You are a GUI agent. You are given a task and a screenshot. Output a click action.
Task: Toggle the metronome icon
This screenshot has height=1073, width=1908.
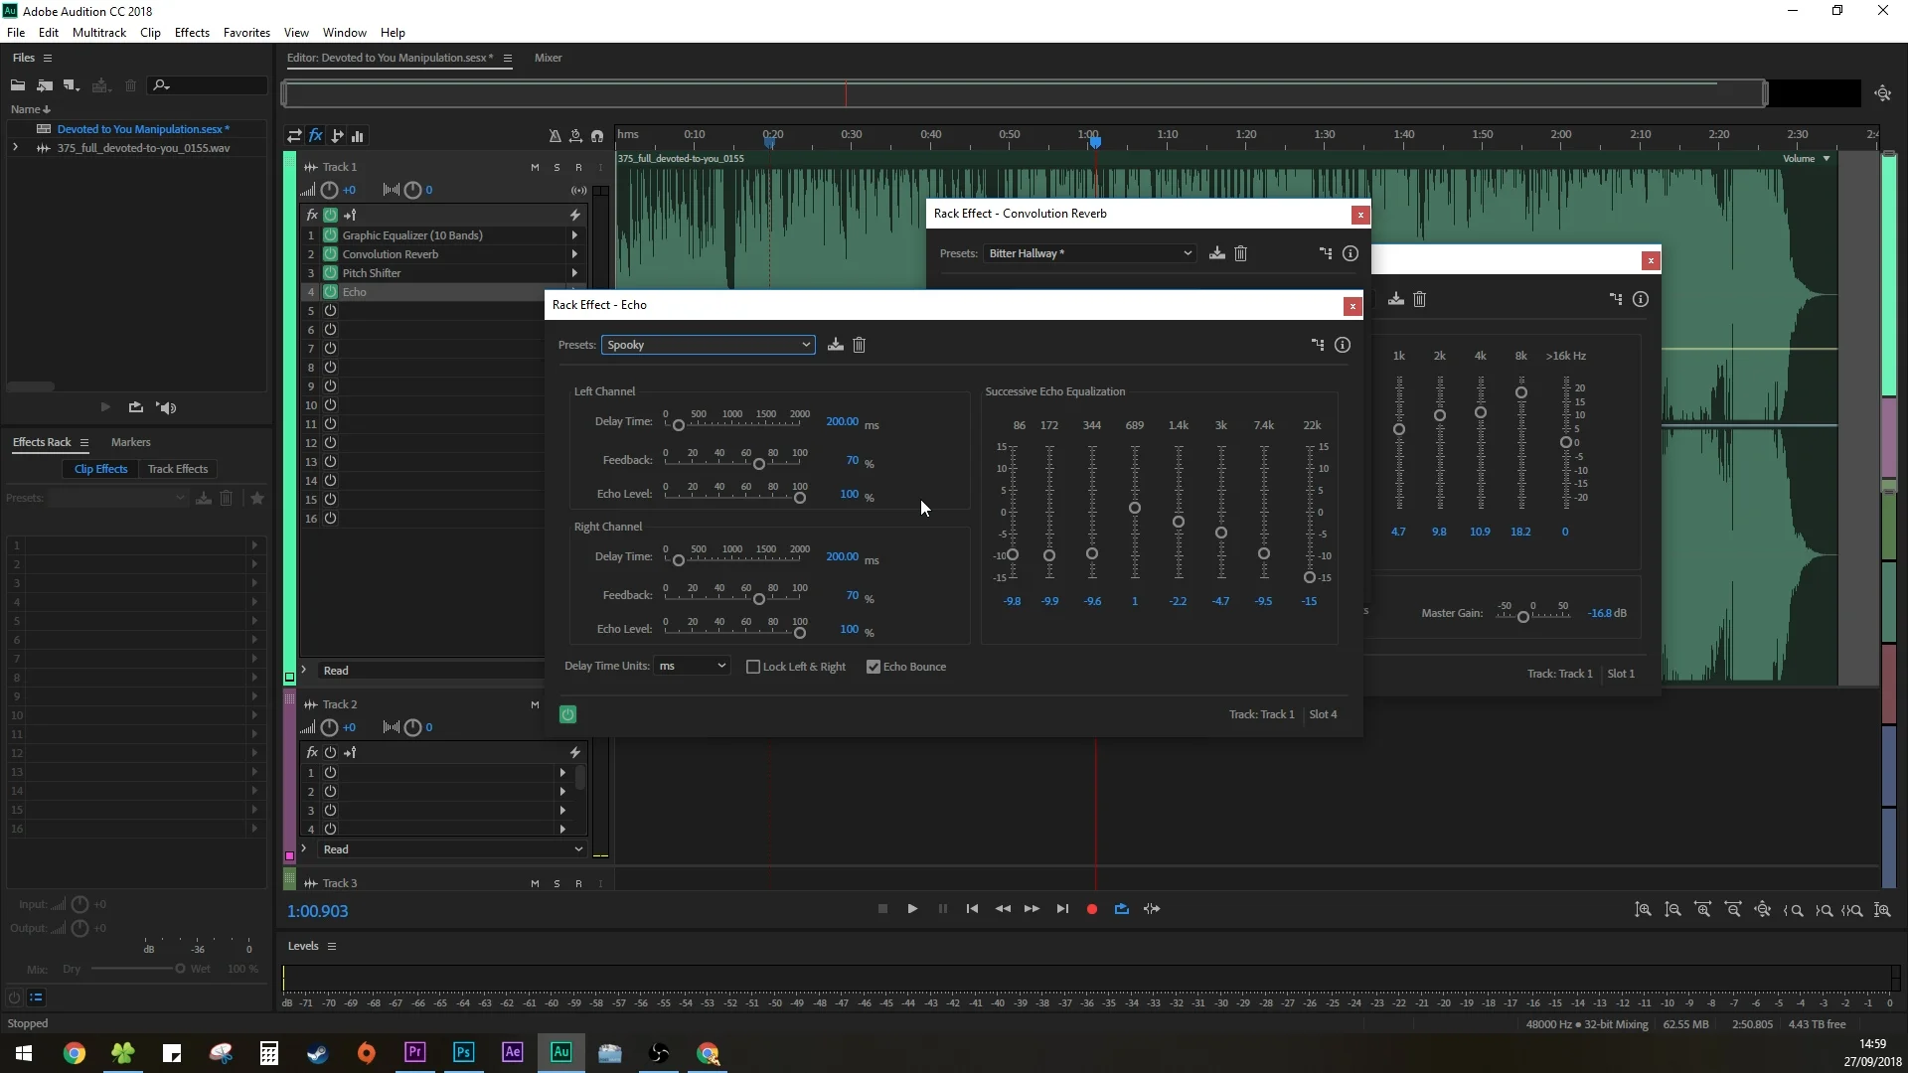[x=555, y=136]
